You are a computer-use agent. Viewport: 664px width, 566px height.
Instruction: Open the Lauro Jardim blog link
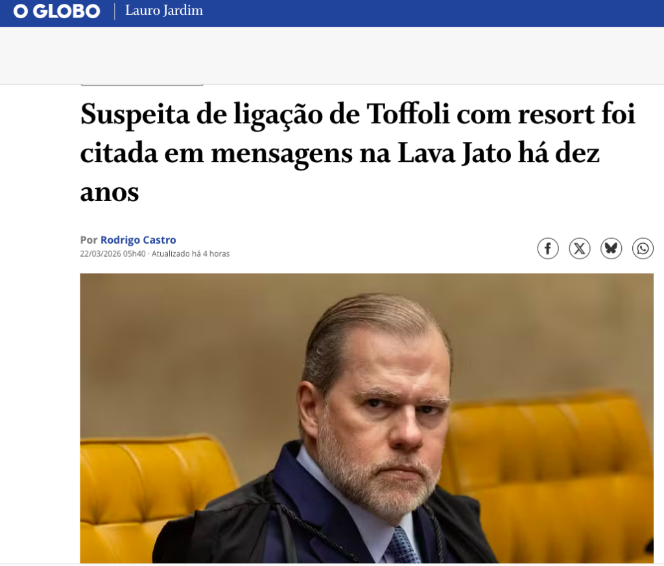point(164,10)
